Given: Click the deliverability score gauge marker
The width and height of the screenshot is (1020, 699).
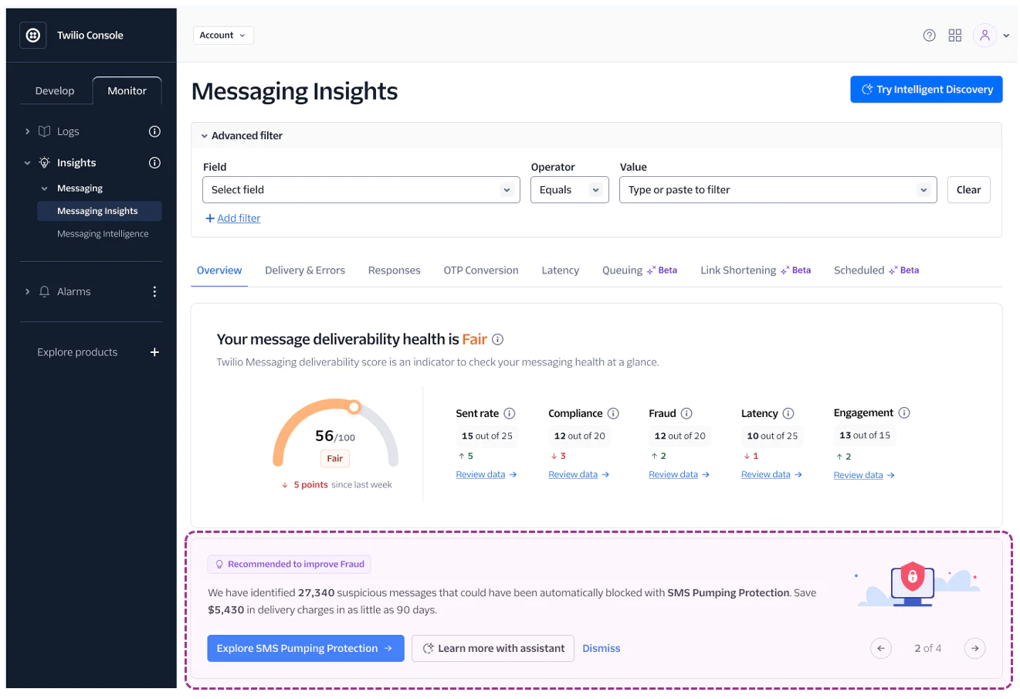Looking at the screenshot, I should pyautogui.click(x=354, y=407).
